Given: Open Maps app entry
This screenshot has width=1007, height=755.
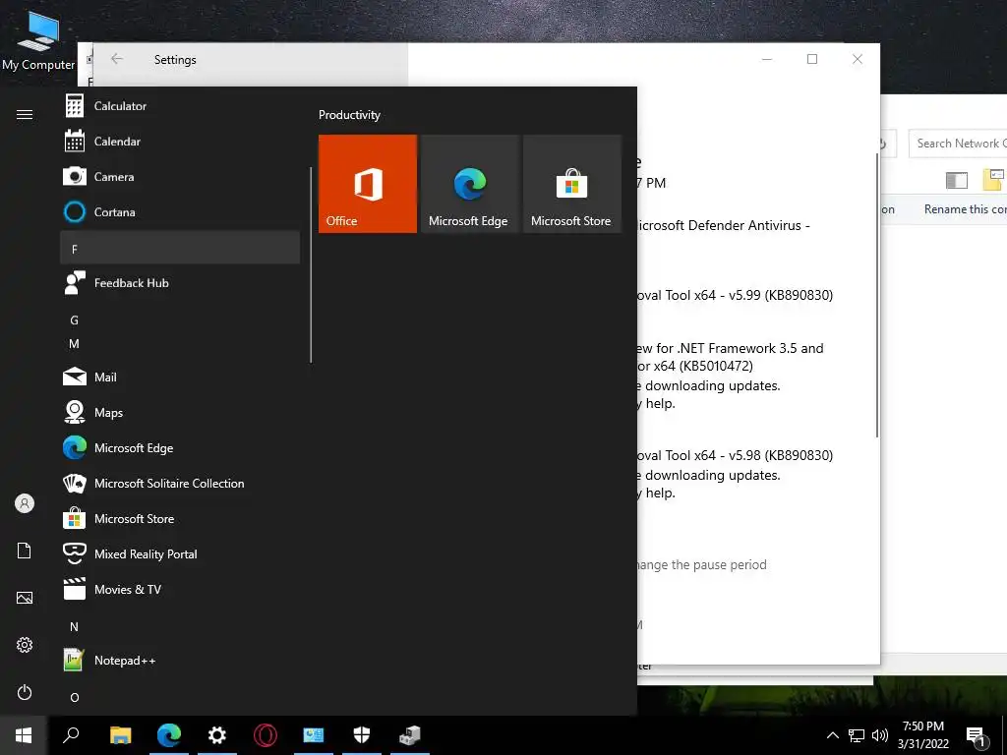Looking at the screenshot, I should tap(180, 412).
